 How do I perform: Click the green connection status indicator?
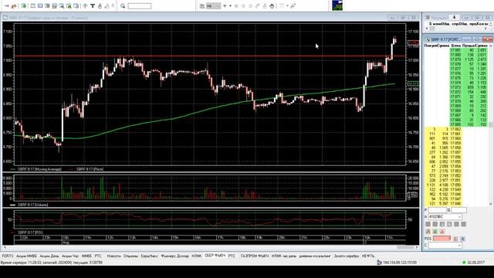tap(464, 263)
